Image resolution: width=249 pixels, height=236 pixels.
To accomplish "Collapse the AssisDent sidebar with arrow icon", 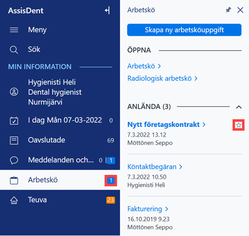I will tap(107, 10).
